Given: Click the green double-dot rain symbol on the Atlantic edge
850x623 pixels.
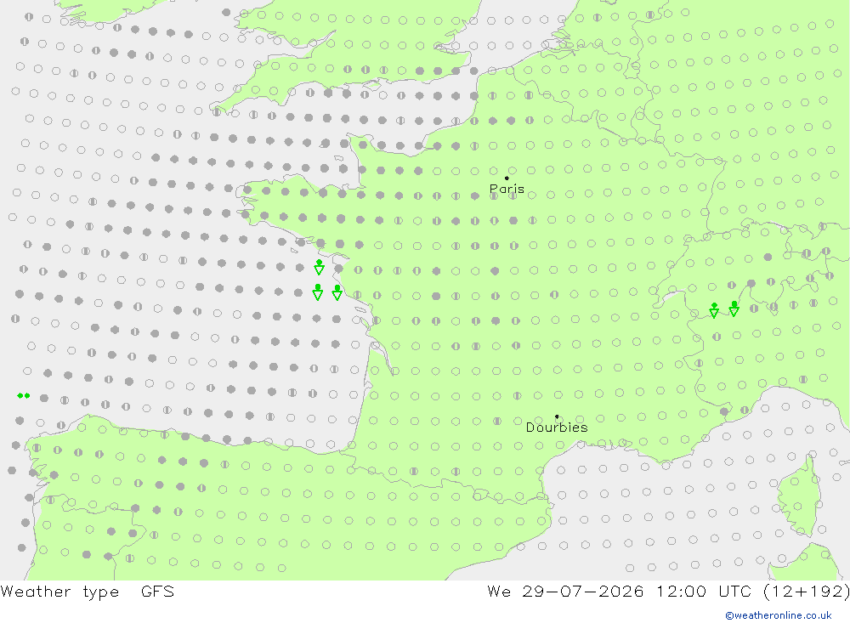Looking at the screenshot, I should 23,396.
